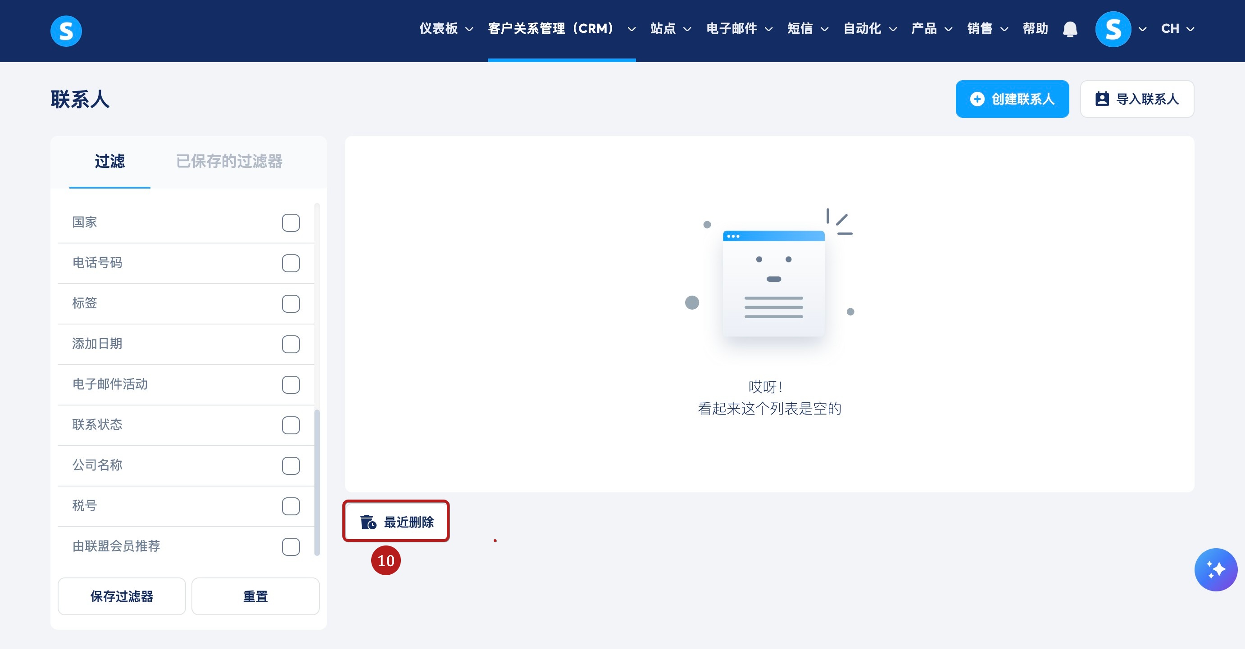Click the trash icon in 最近删除
This screenshot has width=1245, height=649.
tap(368, 522)
